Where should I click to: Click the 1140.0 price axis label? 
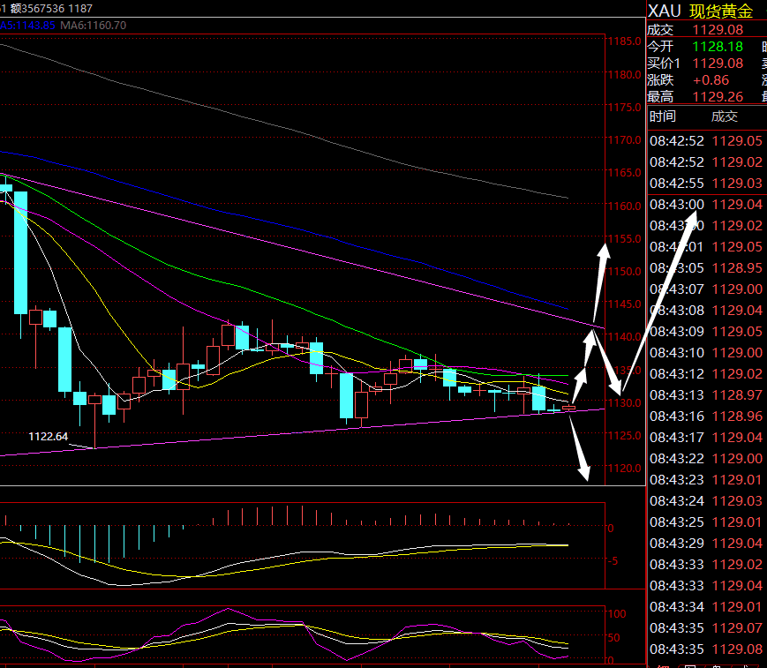pos(624,337)
